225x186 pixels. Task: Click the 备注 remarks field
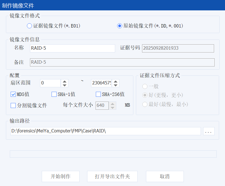click(122, 62)
